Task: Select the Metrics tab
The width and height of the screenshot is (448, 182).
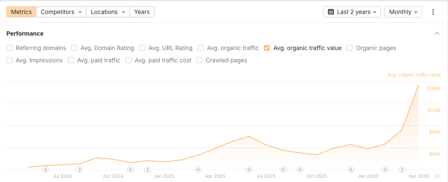Action: 22,12
